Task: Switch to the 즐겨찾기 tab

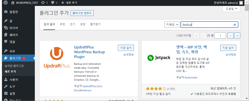Action: click(95, 24)
